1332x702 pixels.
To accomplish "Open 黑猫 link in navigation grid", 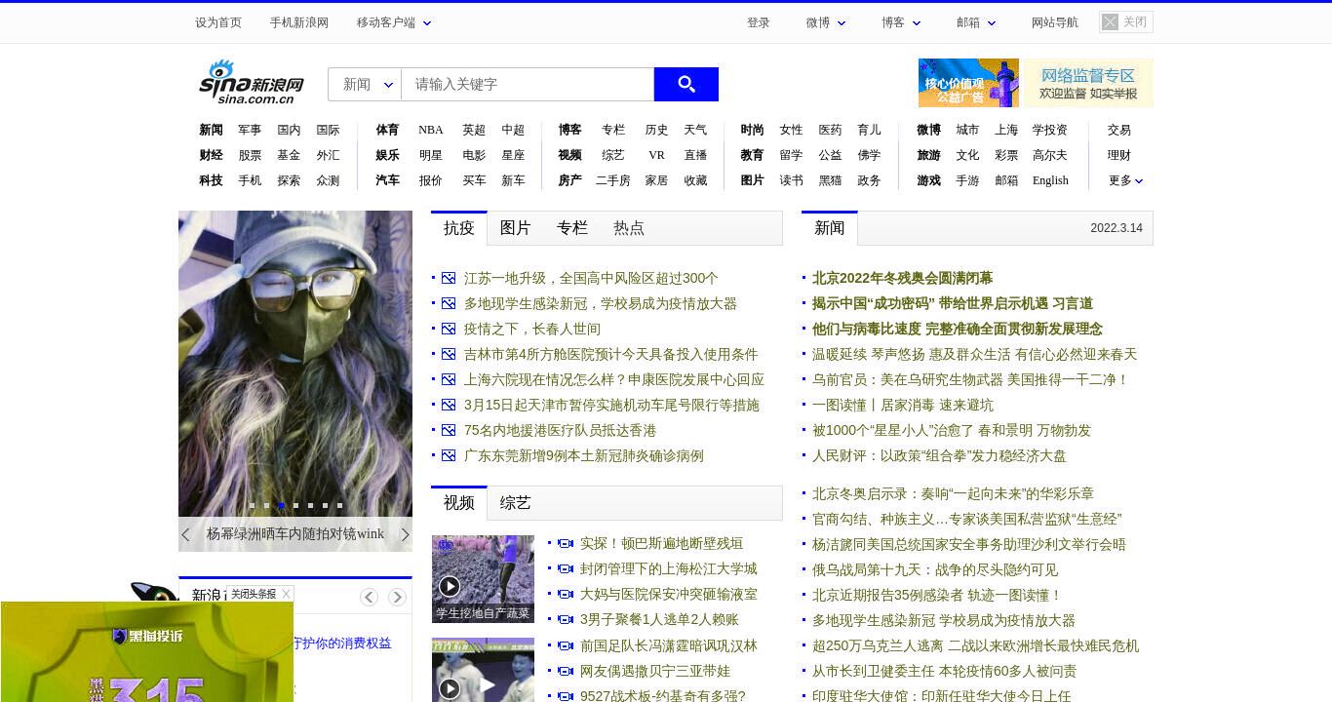I will point(830,180).
